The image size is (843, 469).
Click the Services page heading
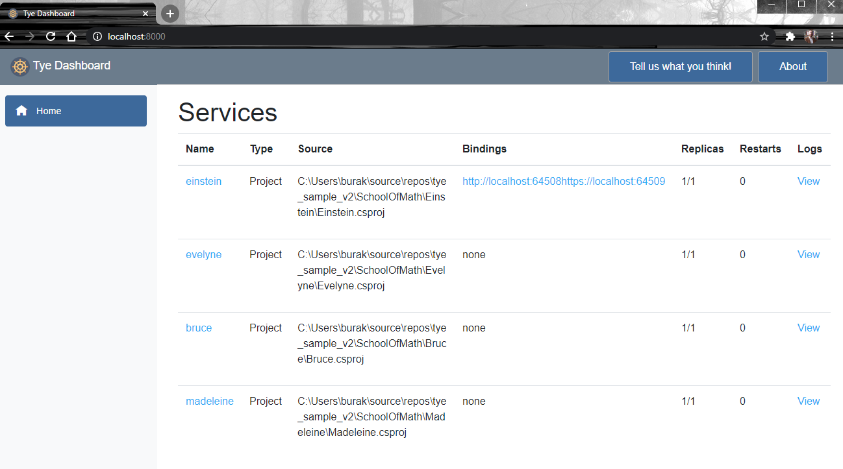click(x=228, y=112)
